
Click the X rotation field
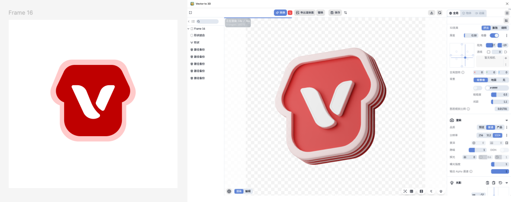click(x=478, y=72)
